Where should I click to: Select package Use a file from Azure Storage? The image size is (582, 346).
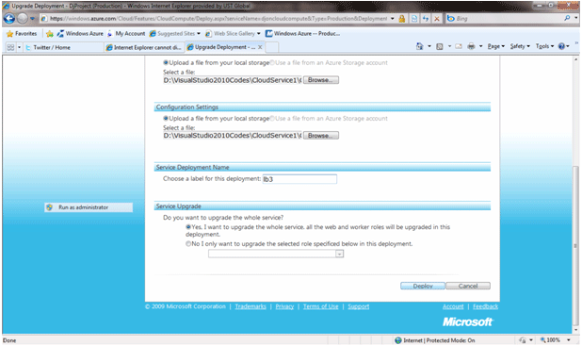272,63
